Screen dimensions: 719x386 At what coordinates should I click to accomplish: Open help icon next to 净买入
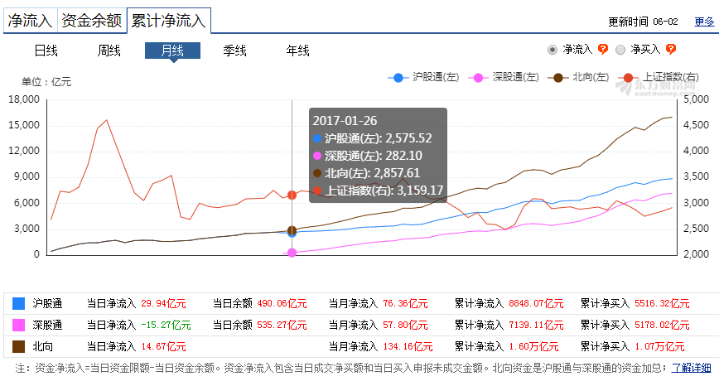pyautogui.click(x=671, y=49)
